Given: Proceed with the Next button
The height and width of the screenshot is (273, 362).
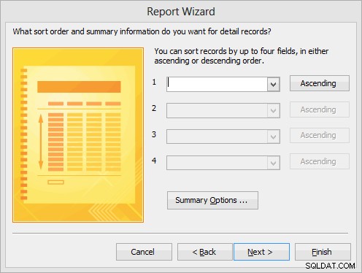Looking at the screenshot, I should [x=261, y=252].
